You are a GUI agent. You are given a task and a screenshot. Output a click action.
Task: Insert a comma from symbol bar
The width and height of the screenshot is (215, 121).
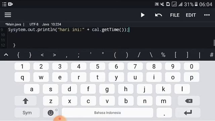pos(67,56)
